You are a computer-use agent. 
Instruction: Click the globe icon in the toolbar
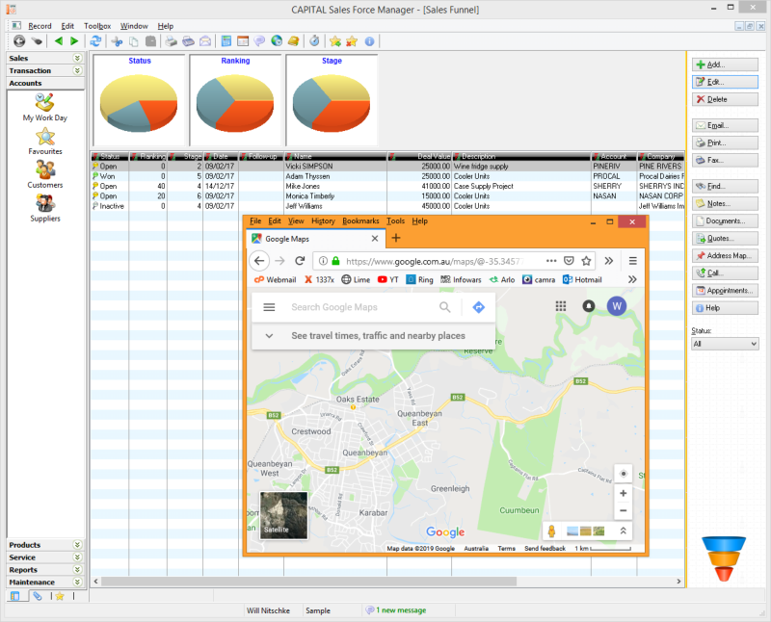tap(277, 41)
